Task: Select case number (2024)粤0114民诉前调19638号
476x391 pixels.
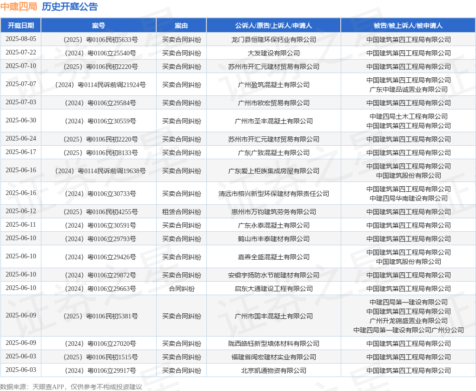Action: [100, 171]
